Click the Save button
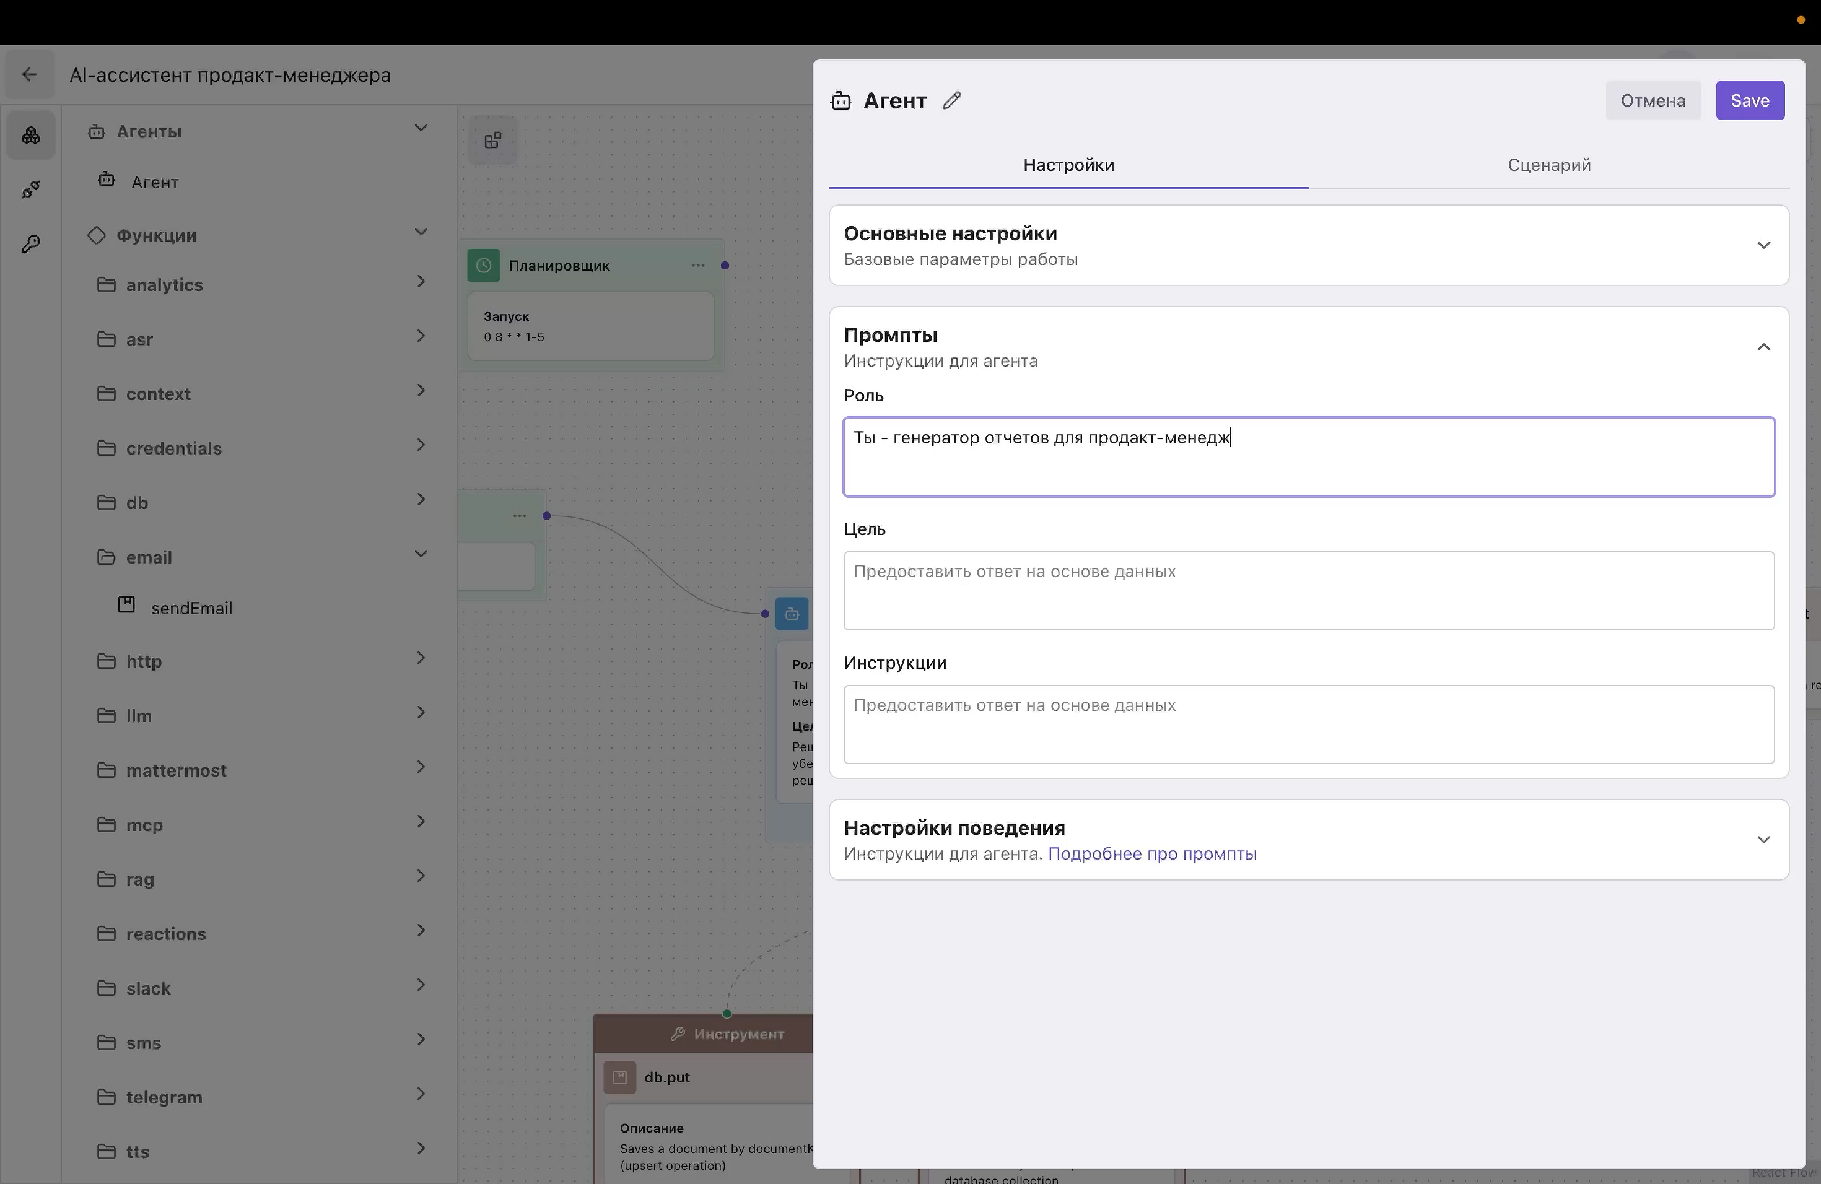This screenshot has width=1821, height=1184. [1750, 100]
